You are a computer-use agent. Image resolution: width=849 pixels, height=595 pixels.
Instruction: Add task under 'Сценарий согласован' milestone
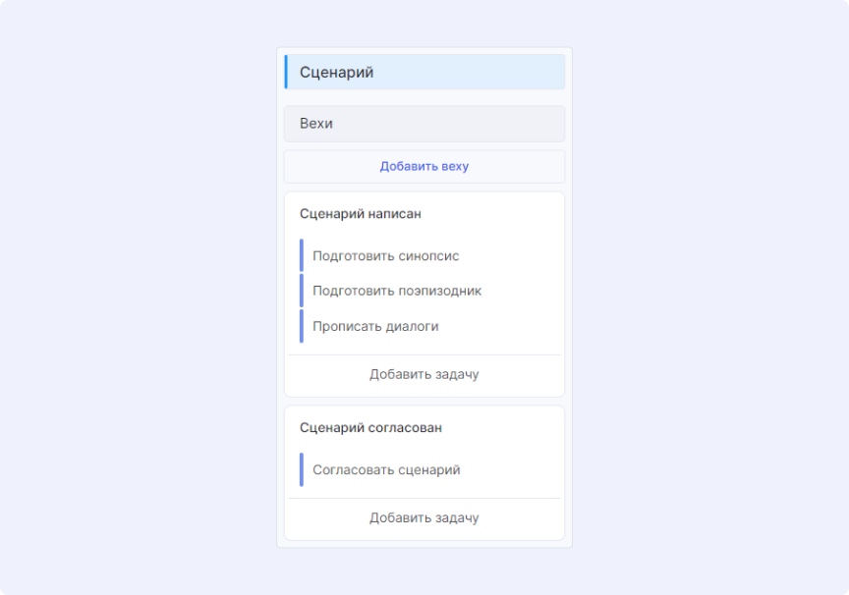tap(424, 517)
